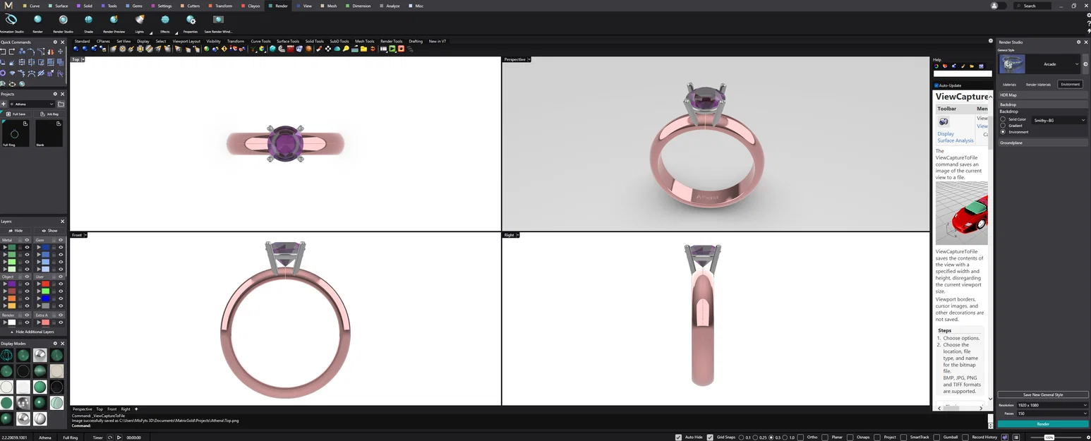Click the Full Save button
This screenshot has height=441, width=1091.
(x=16, y=114)
